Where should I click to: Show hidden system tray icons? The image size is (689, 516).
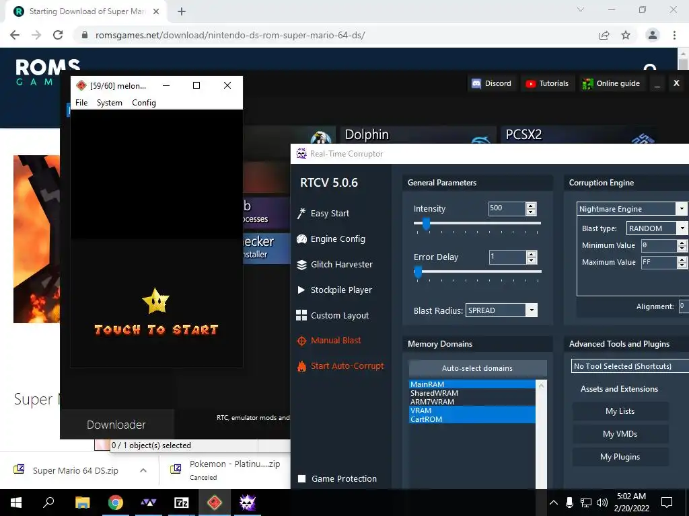point(554,503)
